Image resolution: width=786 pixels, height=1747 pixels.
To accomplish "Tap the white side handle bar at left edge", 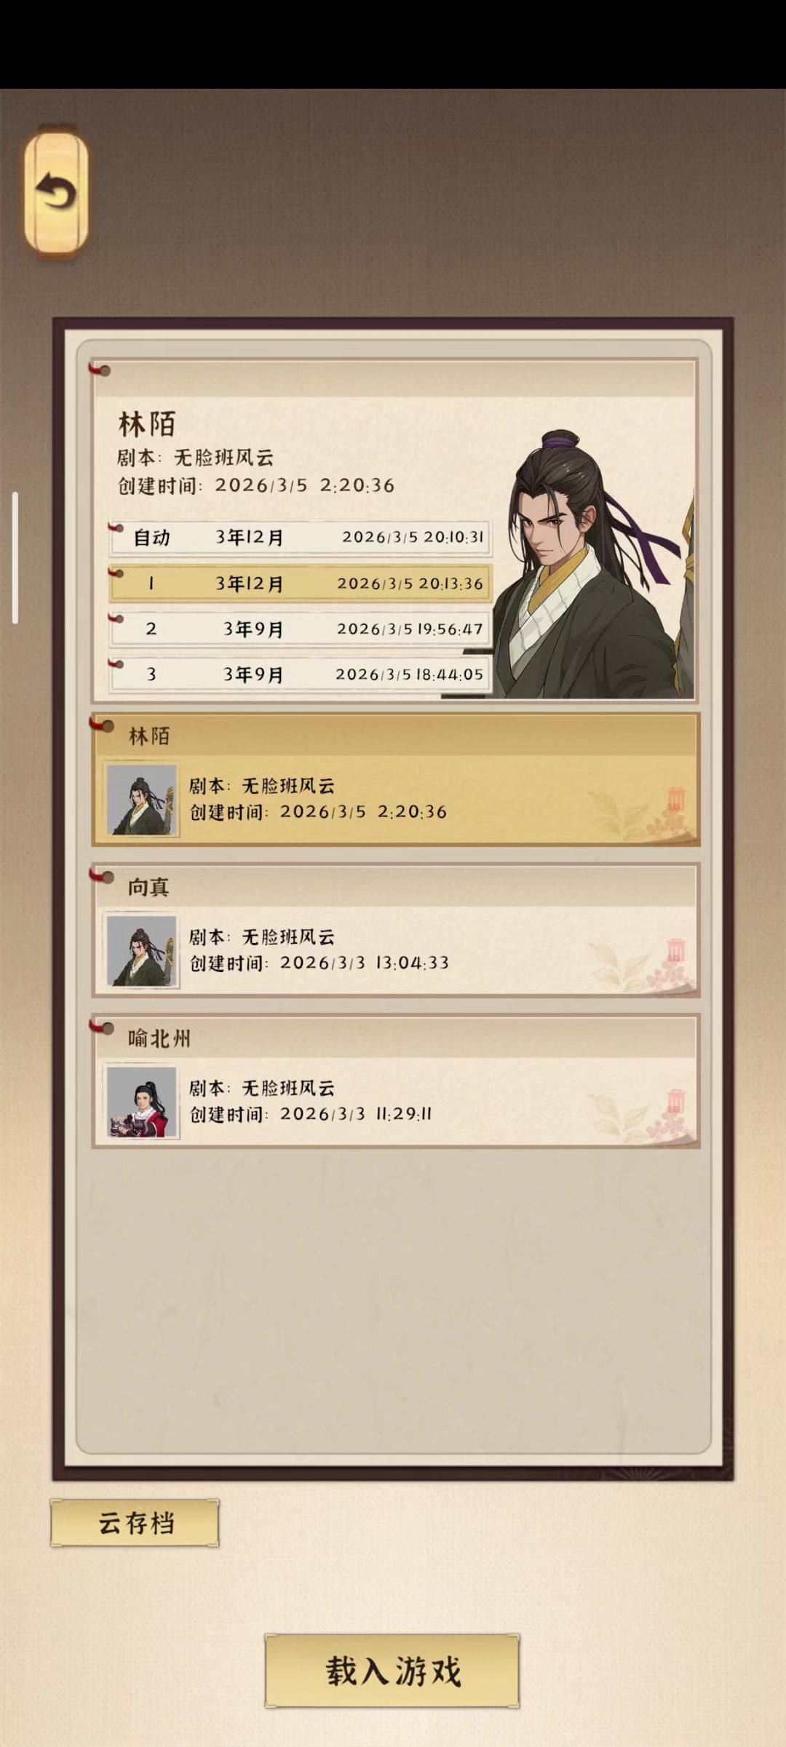I will pos(15,558).
